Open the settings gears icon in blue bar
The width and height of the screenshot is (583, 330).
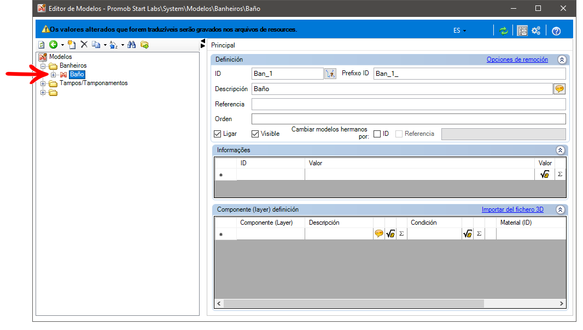[x=536, y=31]
